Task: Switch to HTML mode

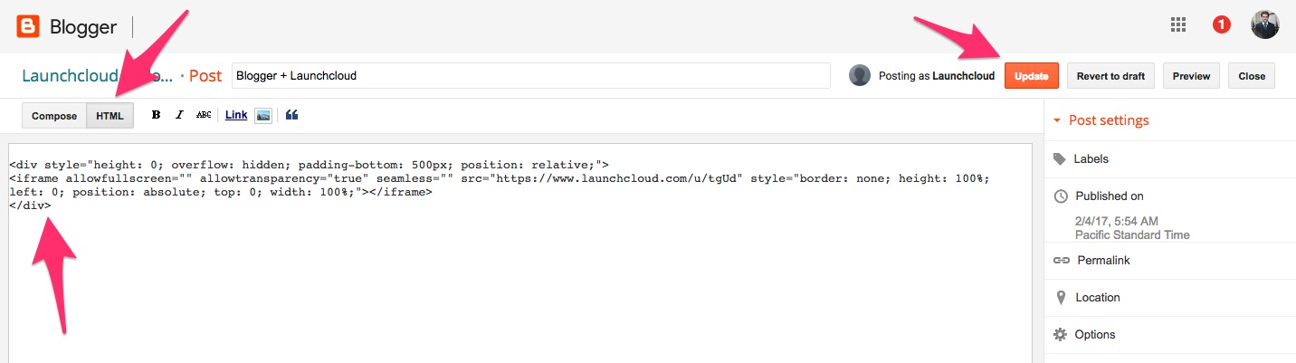Action: 110,116
